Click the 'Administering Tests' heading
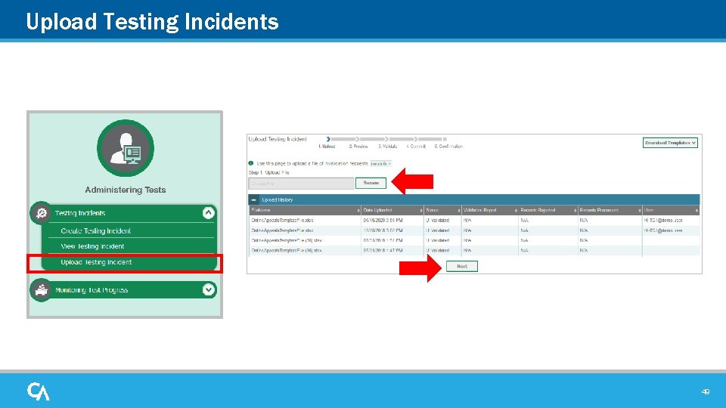This screenshot has width=726, height=408. [126, 190]
